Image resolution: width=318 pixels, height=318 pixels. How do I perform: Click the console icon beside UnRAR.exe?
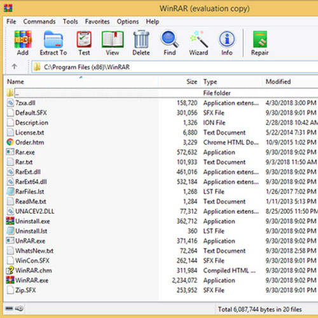10,240
